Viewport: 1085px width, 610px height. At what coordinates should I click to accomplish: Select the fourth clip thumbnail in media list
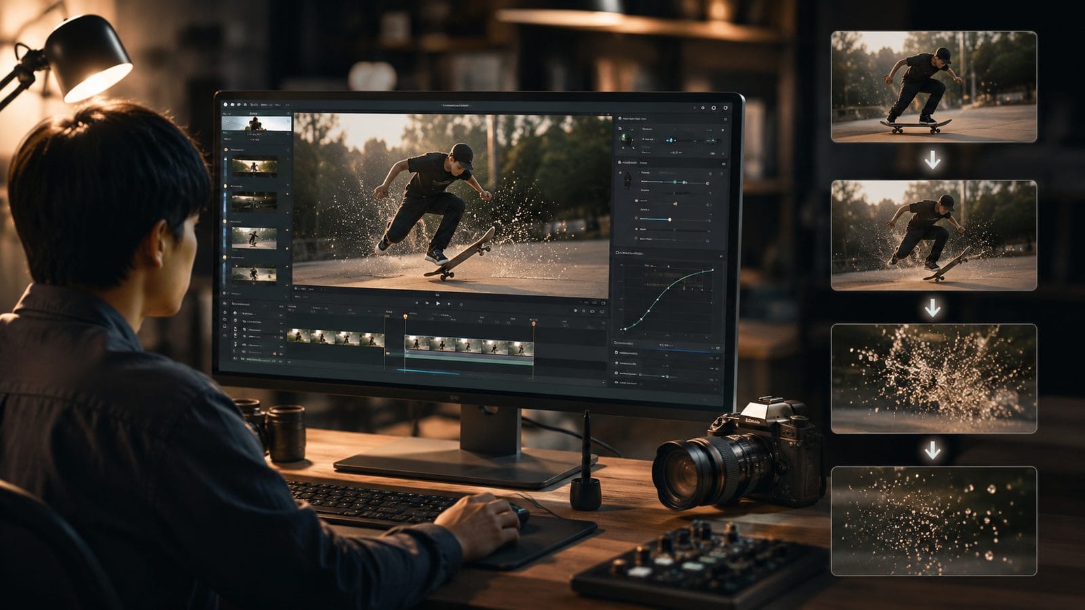pyautogui.click(x=254, y=274)
